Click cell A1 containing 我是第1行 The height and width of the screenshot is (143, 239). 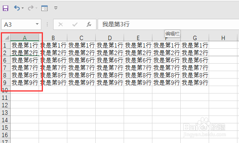pos(25,45)
